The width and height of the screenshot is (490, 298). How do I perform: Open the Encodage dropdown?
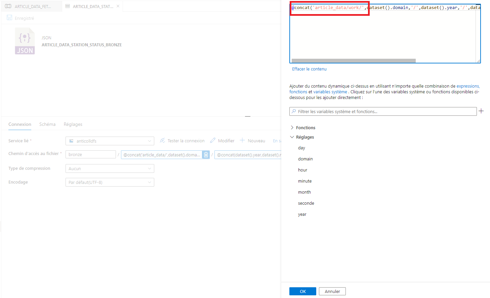[x=110, y=182]
